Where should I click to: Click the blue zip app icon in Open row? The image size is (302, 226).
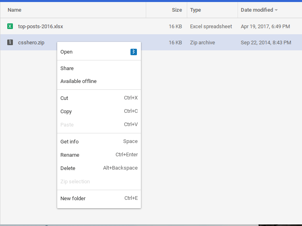click(x=134, y=52)
